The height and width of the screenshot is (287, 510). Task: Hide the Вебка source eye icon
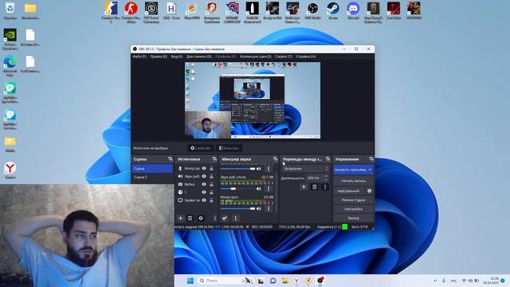(204, 184)
